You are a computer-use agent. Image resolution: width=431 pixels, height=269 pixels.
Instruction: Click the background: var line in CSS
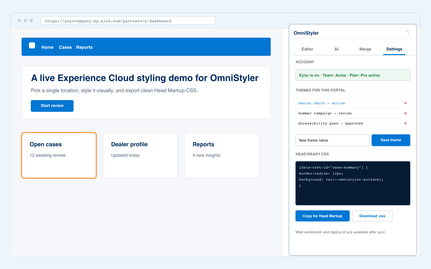pyautogui.click(x=341, y=180)
